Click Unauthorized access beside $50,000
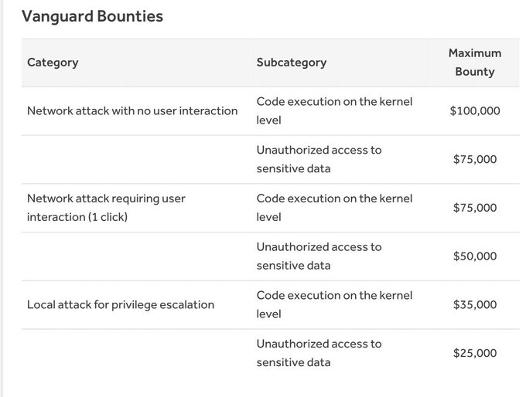Viewport: 526px width, 397px height. click(x=319, y=256)
